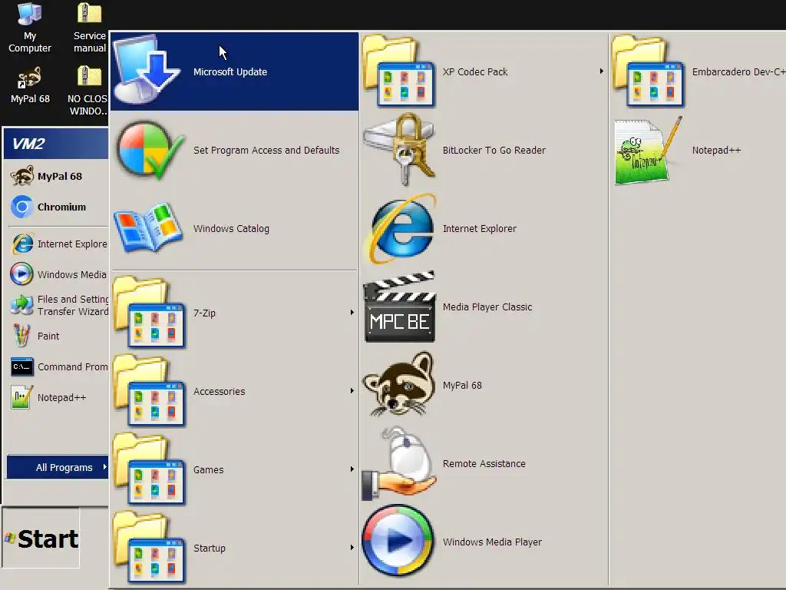Image resolution: width=786 pixels, height=590 pixels.
Task: Click the "XP Codec Pack" label text
Action: 475,71
